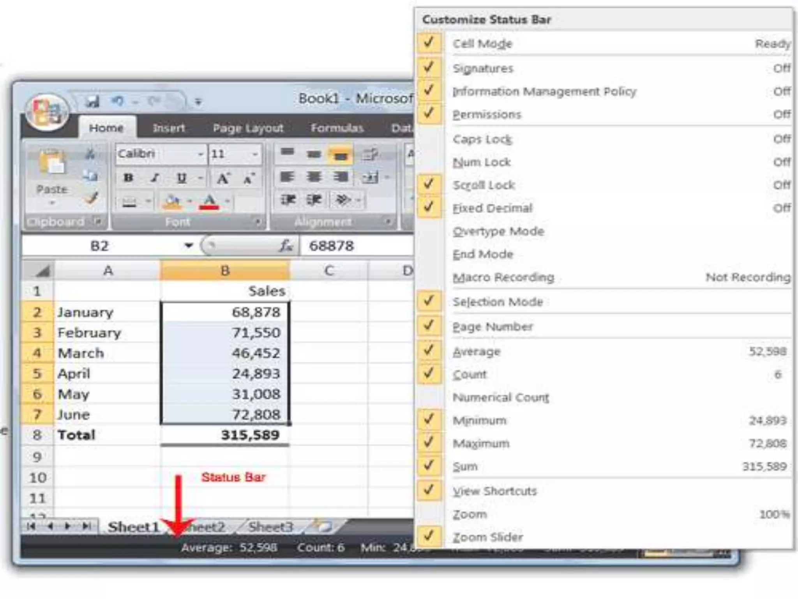798x599 pixels.
Task: Click the Office Button orb
Action: tap(47, 112)
